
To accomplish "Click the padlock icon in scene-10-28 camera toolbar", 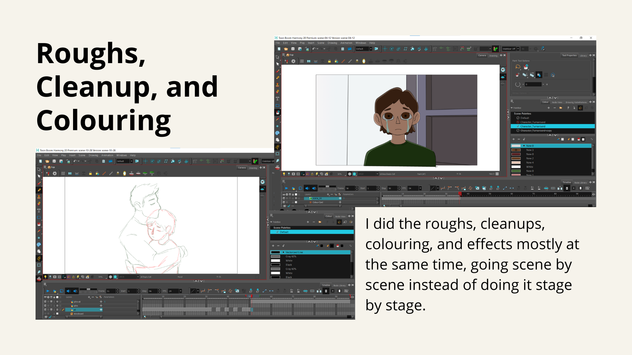I will (90, 173).
